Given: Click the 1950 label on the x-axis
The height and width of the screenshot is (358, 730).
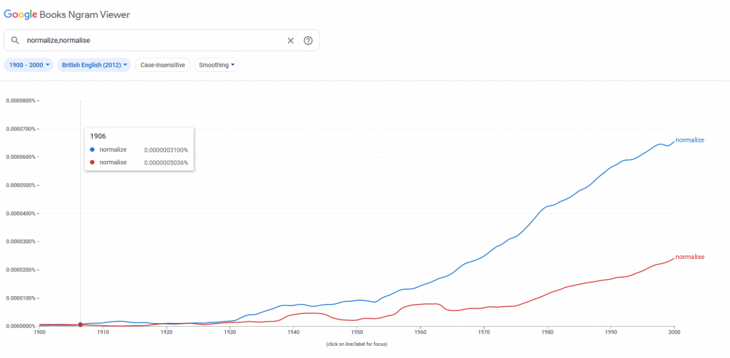Looking at the screenshot, I should pyautogui.click(x=356, y=332).
